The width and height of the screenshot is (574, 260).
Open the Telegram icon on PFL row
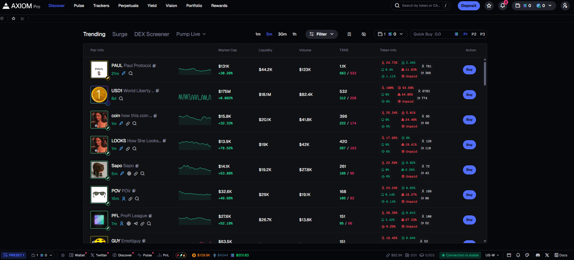tap(136, 224)
